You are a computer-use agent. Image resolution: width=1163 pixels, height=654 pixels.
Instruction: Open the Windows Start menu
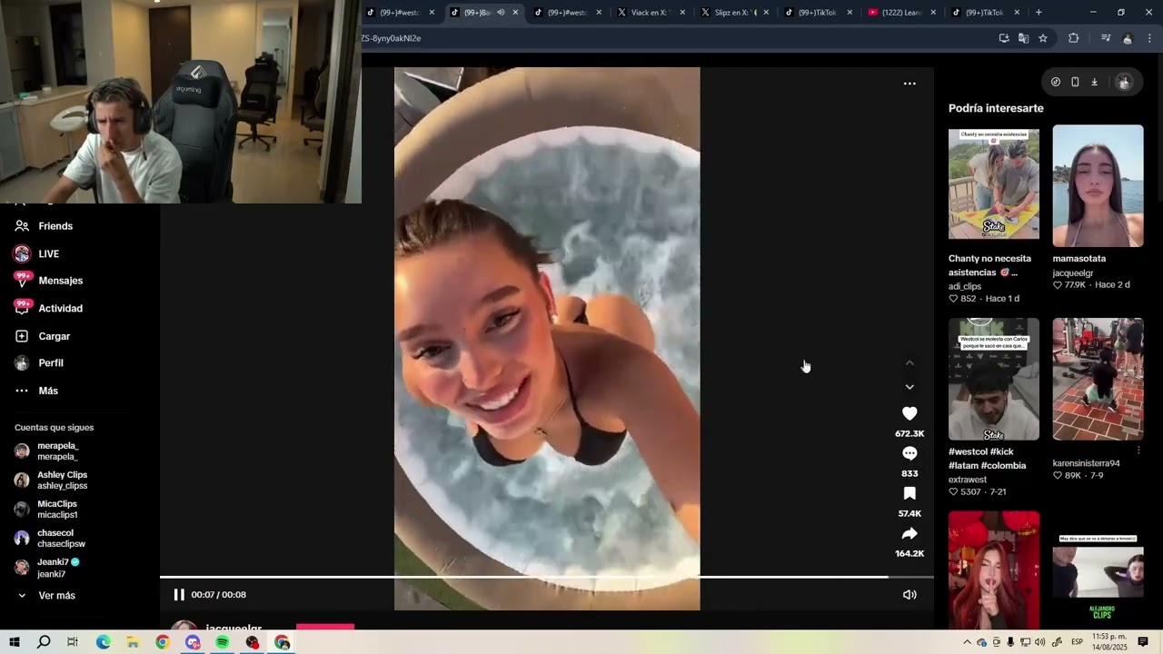point(14,642)
